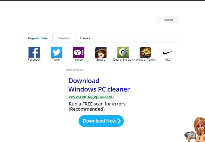Click the blue Download Now button

click(x=101, y=121)
